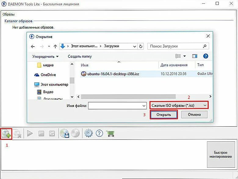Click the Unmount all drives icon
The height and width of the screenshot is (179, 238).
[52, 134]
